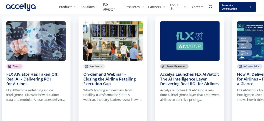Expand the Partners chevron
The image size is (264, 121).
(164, 7)
